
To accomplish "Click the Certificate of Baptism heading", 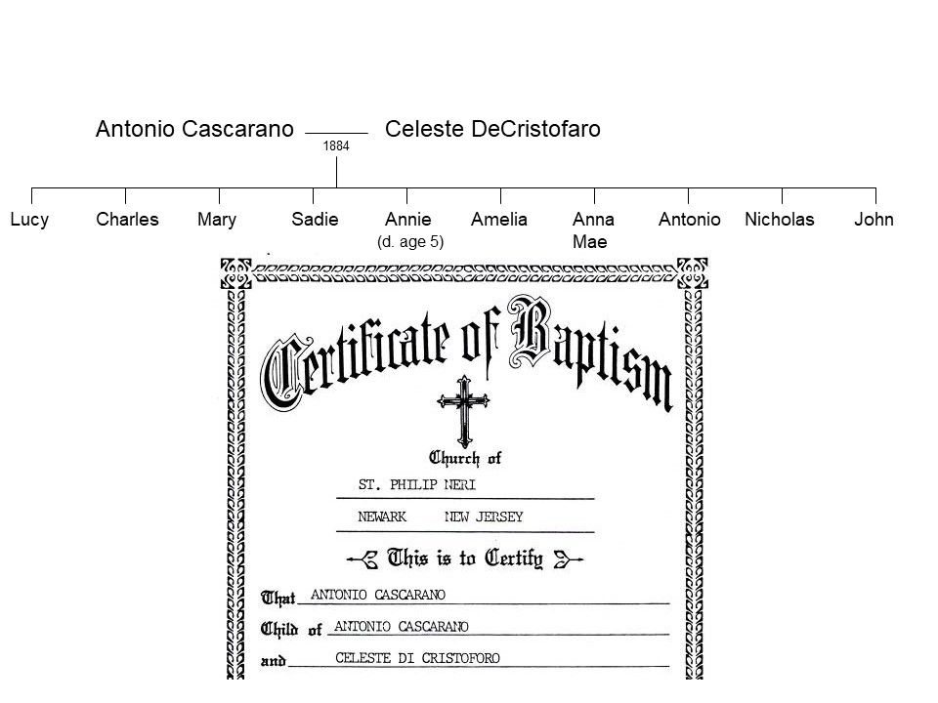I will coord(467,352).
